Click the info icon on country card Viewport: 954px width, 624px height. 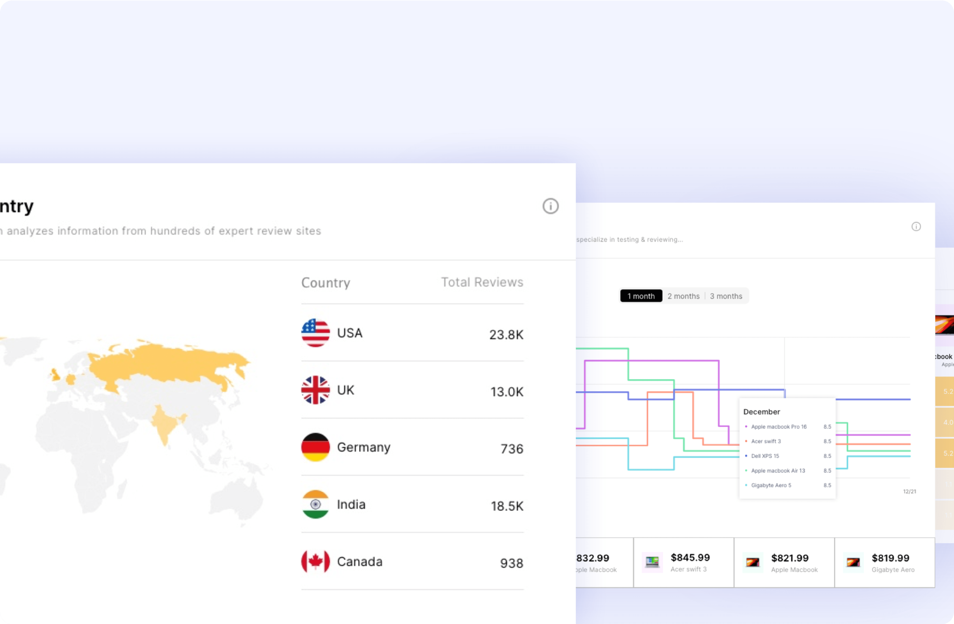click(550, 206)
